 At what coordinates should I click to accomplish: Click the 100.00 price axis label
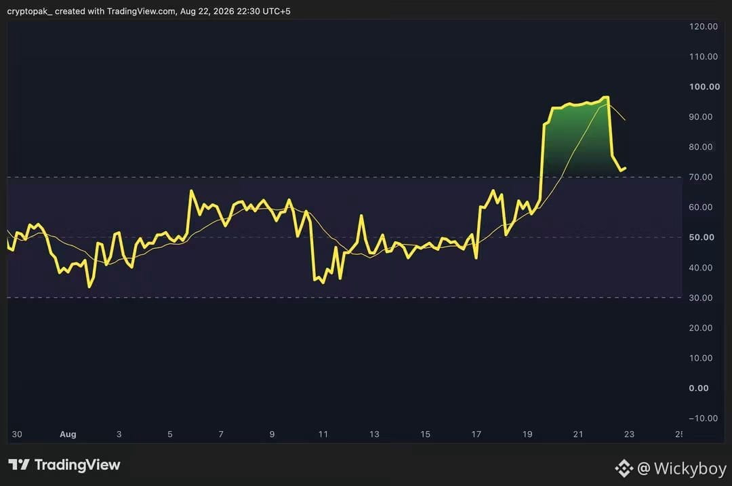tap(704, 87)
